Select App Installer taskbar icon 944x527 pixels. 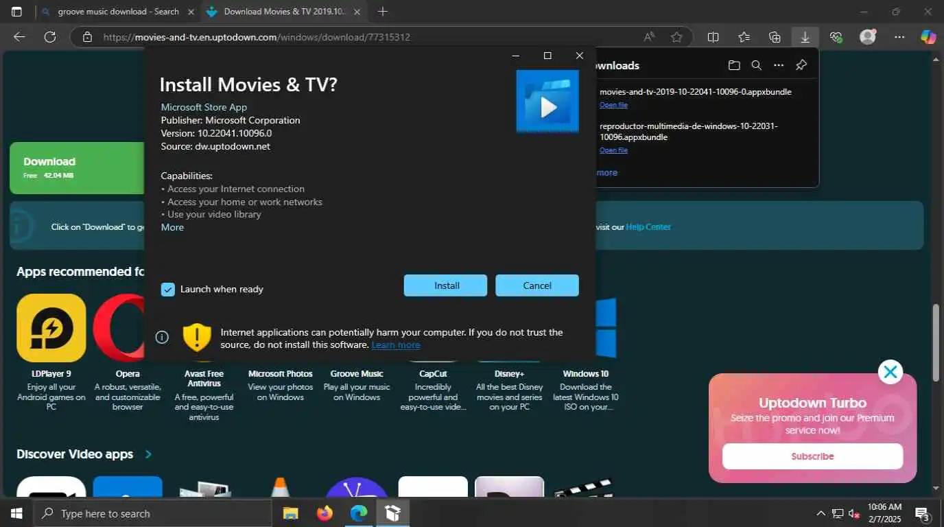[x=392, y=513]
